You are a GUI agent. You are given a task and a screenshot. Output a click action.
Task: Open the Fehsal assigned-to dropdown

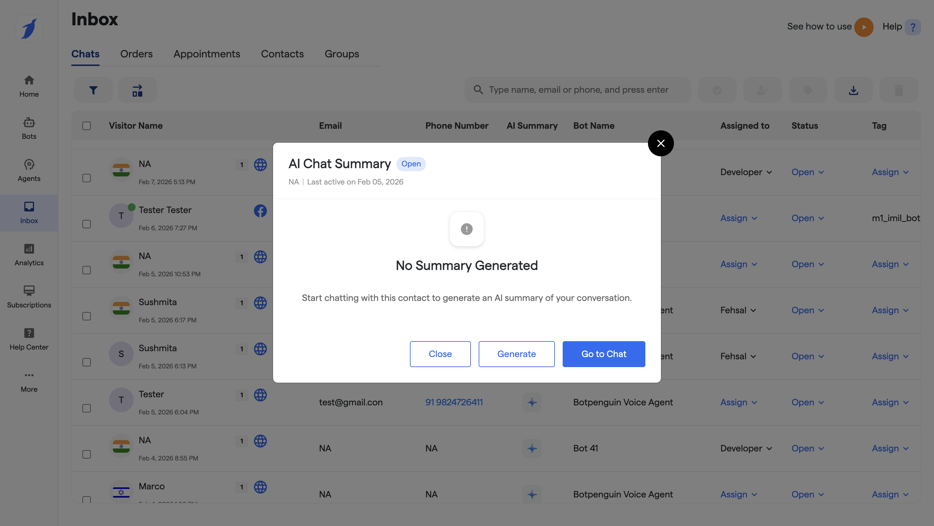click(x=738, y=310)
